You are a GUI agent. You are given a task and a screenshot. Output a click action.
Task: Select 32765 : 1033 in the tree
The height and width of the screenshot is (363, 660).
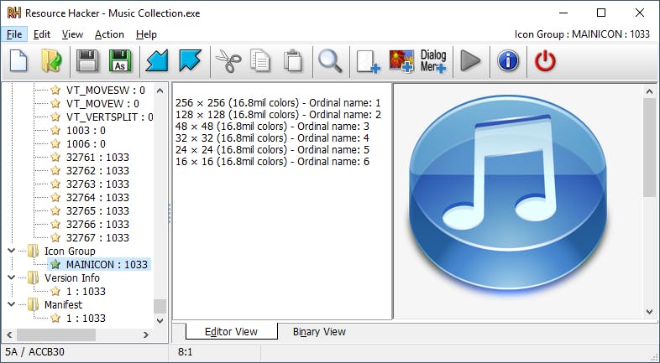coord(97,211)
